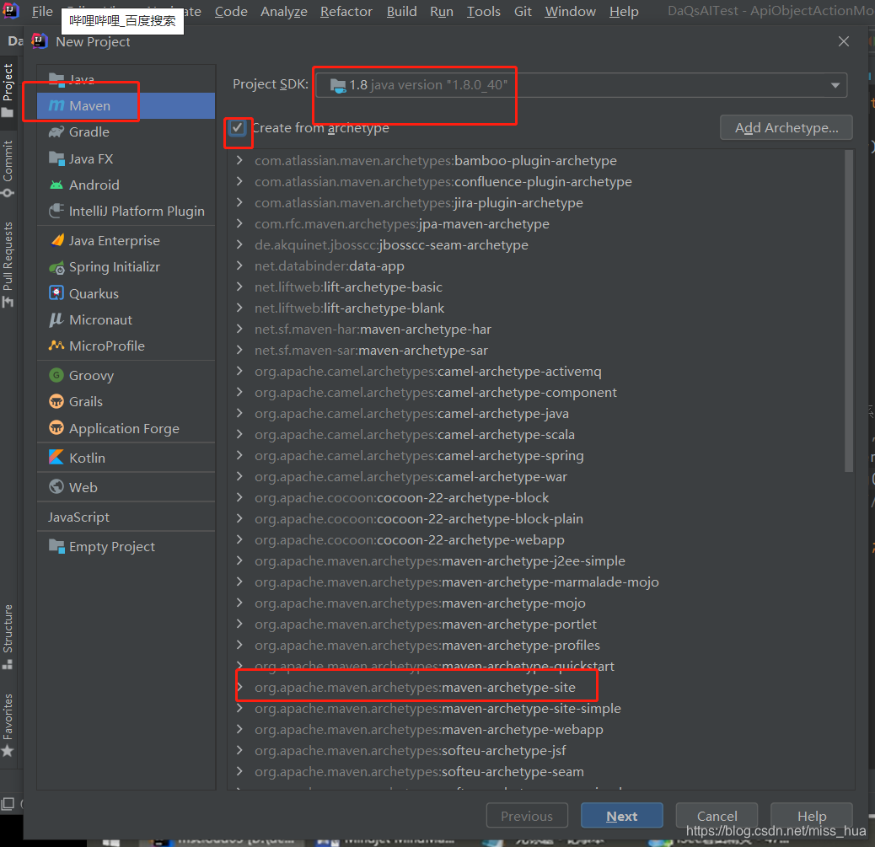875x847 pixels.
Task: Select JavaScript in project type list
Action: 78,517
